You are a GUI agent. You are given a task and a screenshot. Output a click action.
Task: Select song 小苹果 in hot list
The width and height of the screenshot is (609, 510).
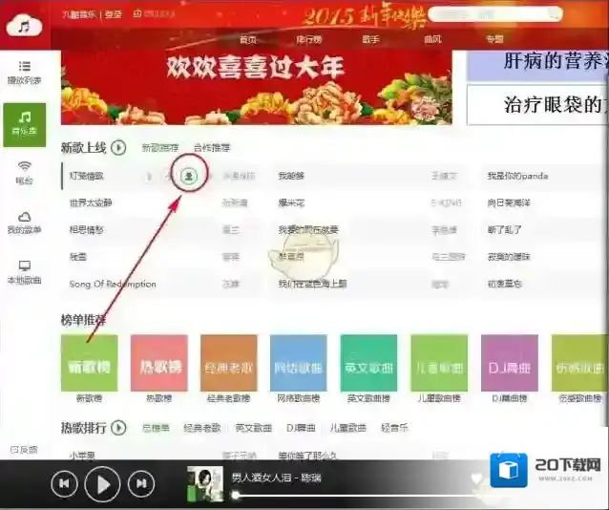(82, 456)
